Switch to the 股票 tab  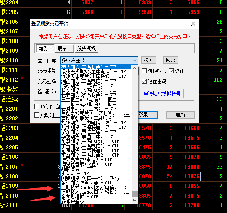coord(65,48)
